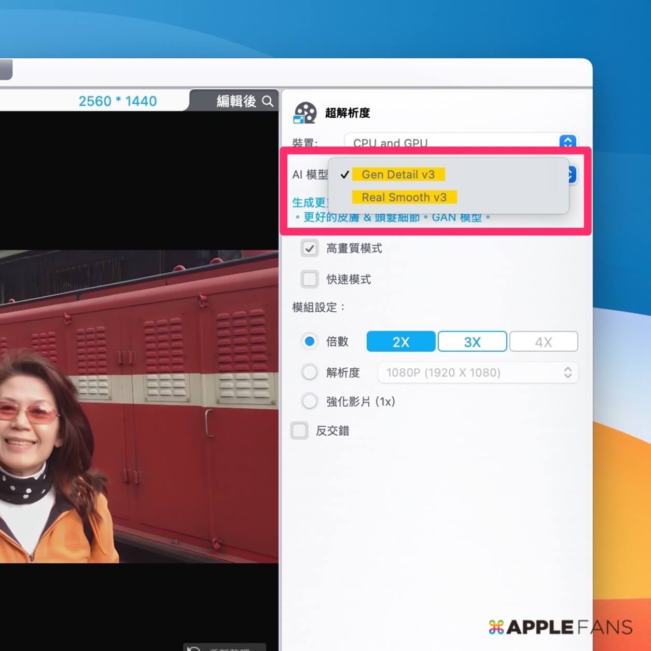Viewport: 651px width, 651px height.
Task: Choose the 強化影片 (1x) radio option
Action: [310, 401]
